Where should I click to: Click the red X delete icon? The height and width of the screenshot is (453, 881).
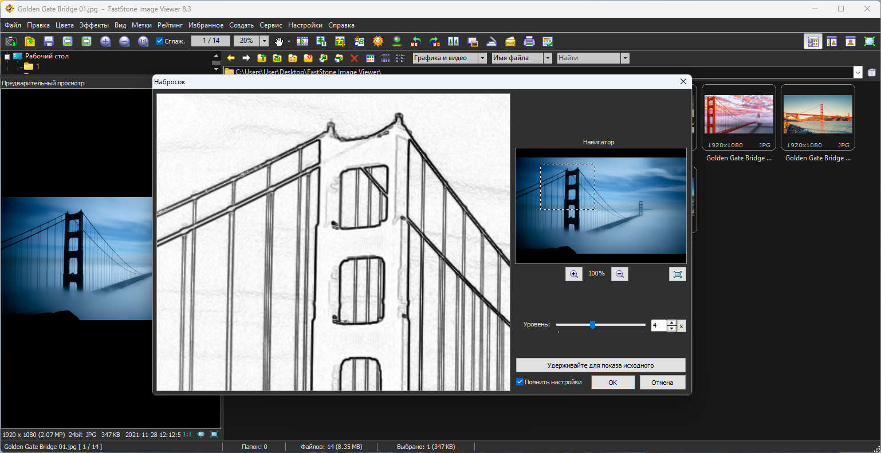(354, 58)
